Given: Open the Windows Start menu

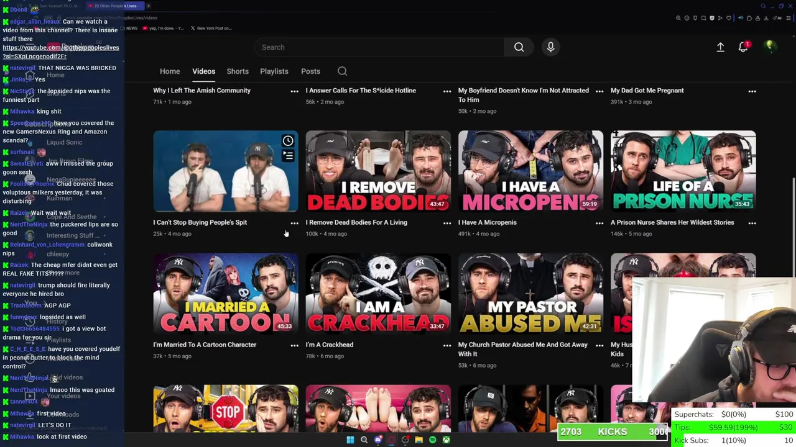Looking at the screenshot, I should point(350,440).
